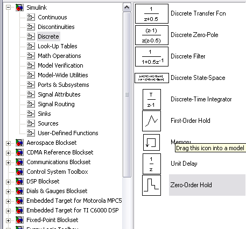This screenshot has width=246, height=229.
Task: Select Model Verification in the tree
Action: pos(60,65)
